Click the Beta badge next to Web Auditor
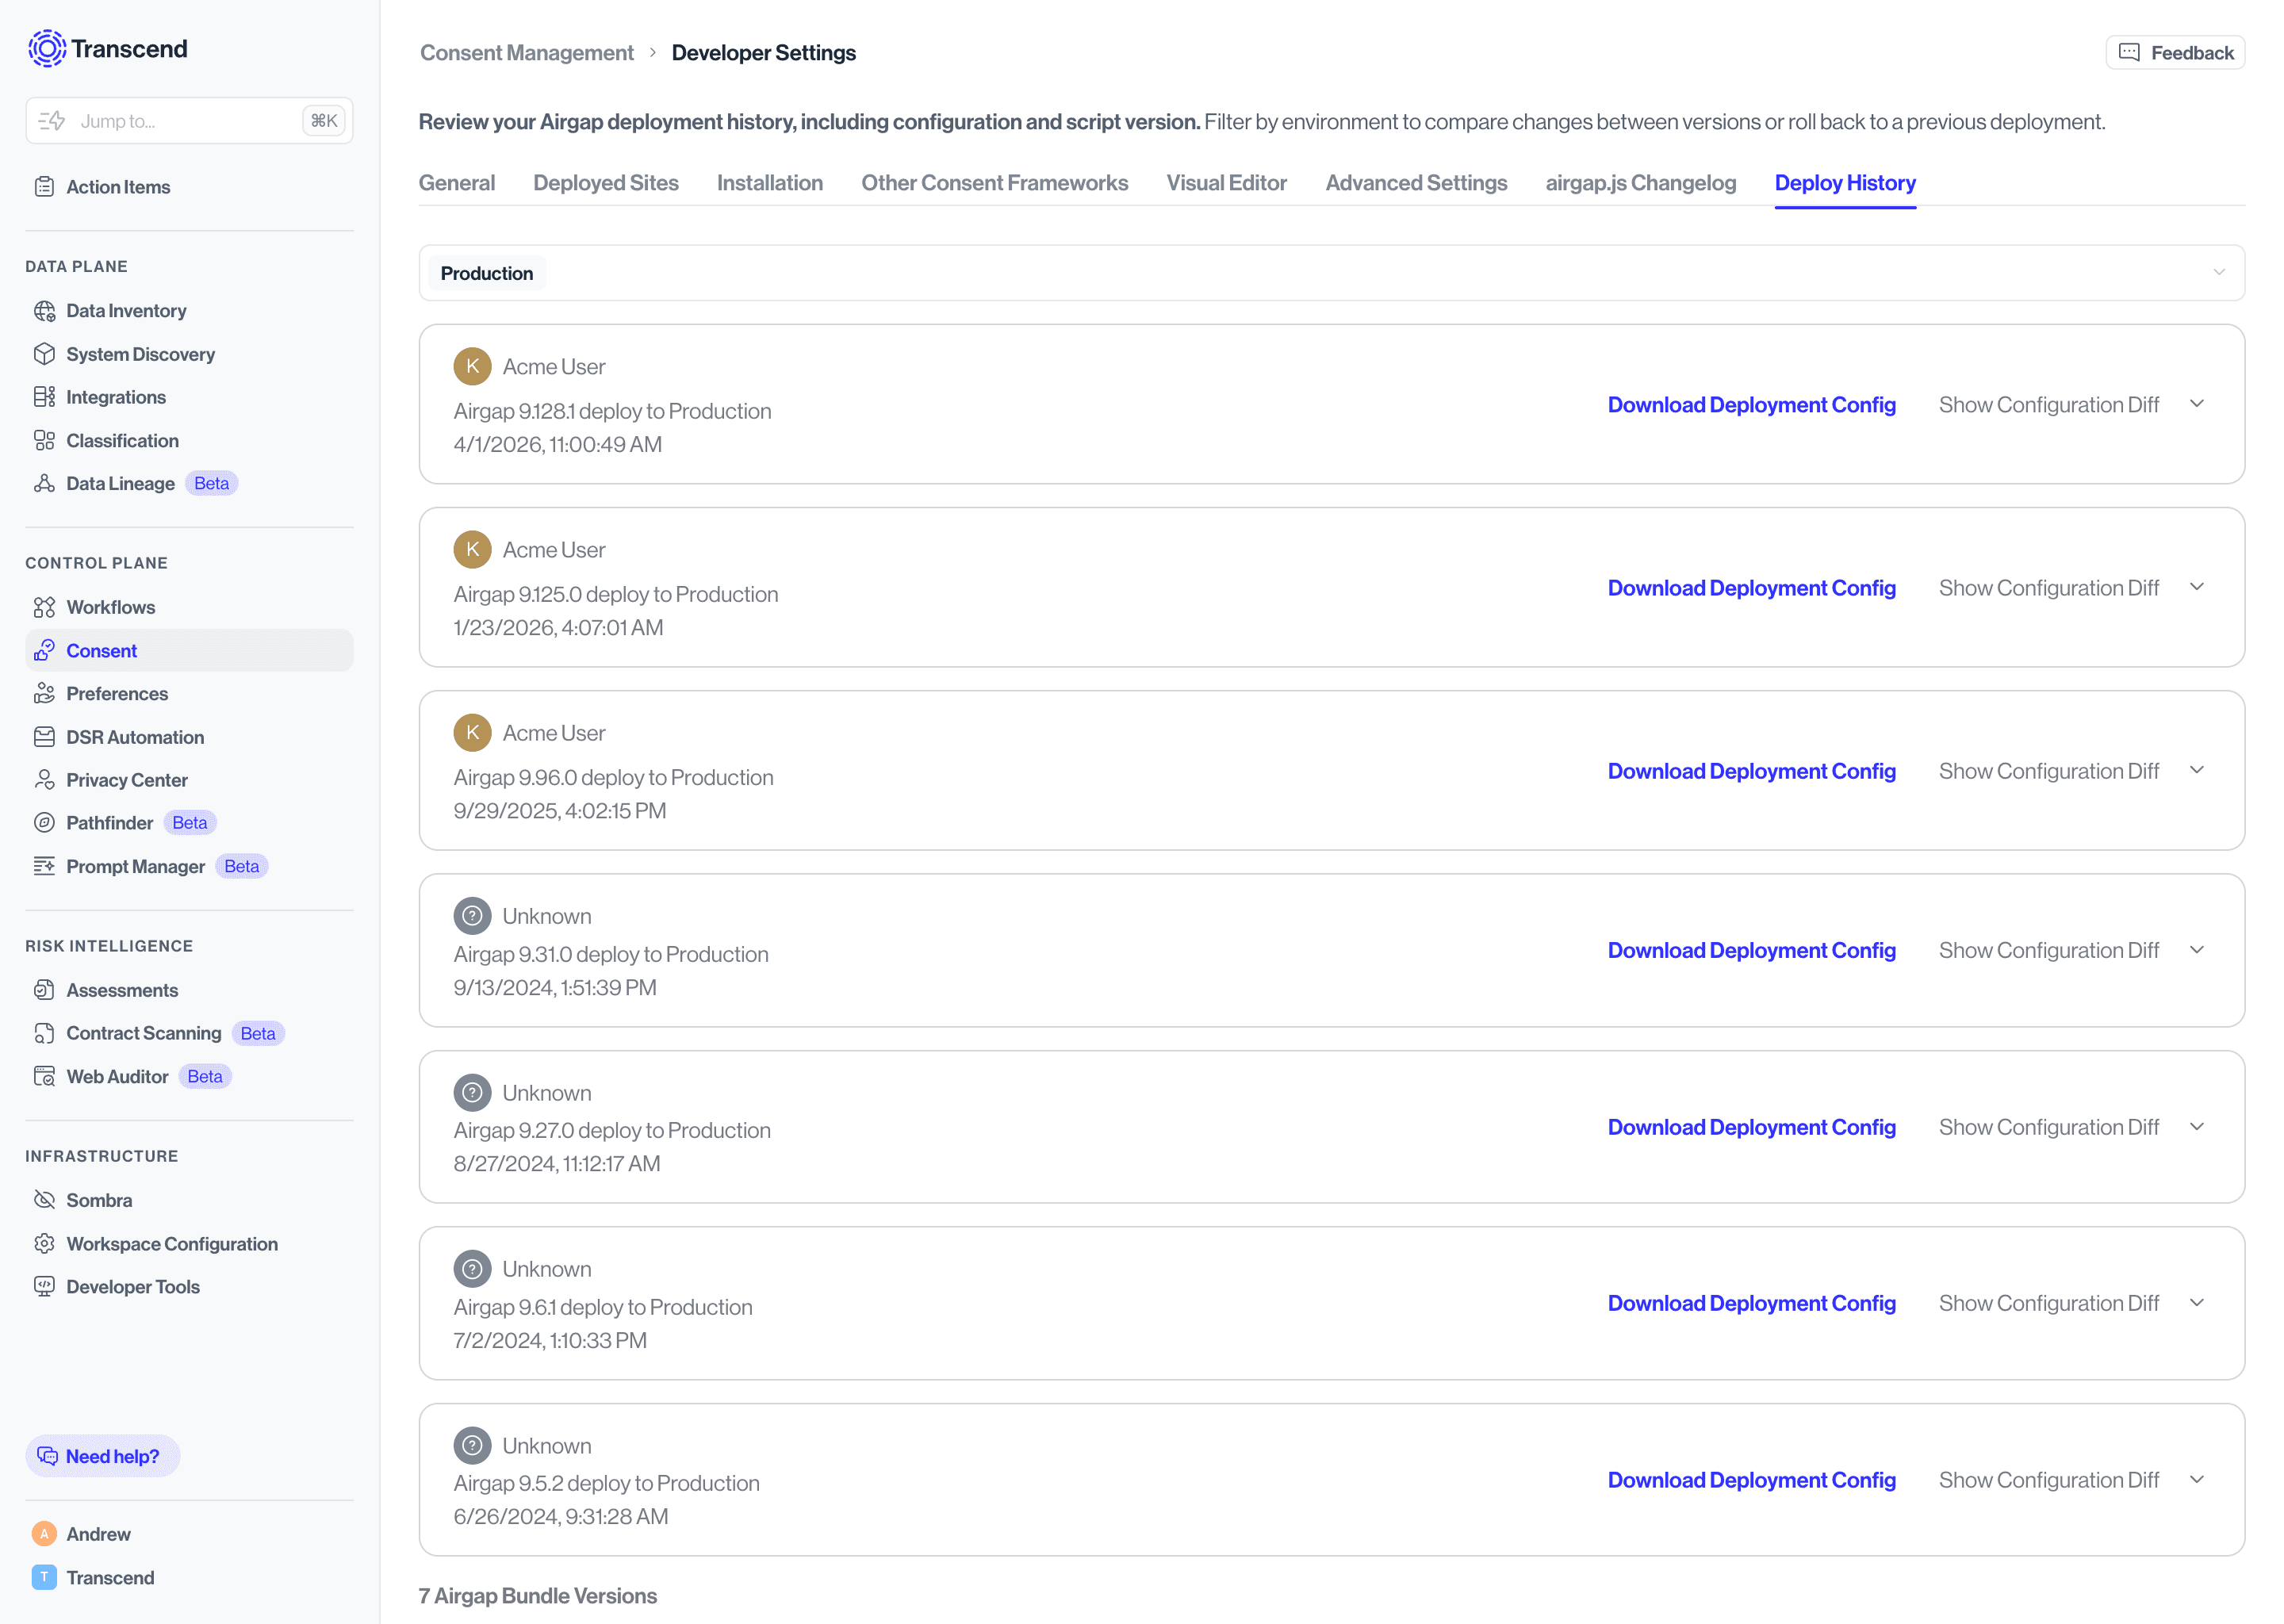2284x1624 pixels. coord(205,1077)
